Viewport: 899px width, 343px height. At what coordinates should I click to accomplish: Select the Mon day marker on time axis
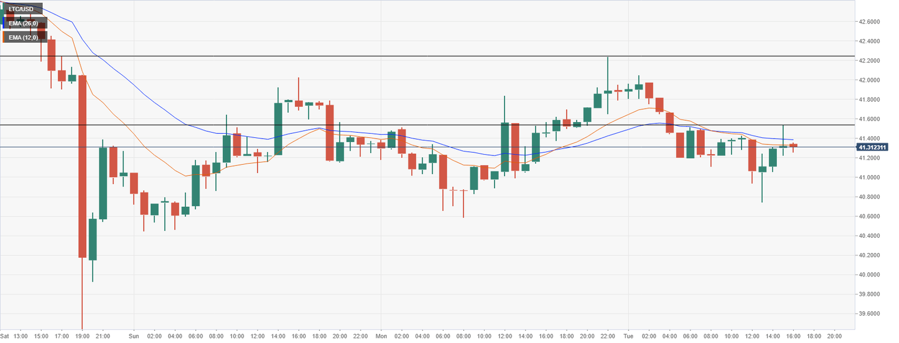[x=381, y=336]
